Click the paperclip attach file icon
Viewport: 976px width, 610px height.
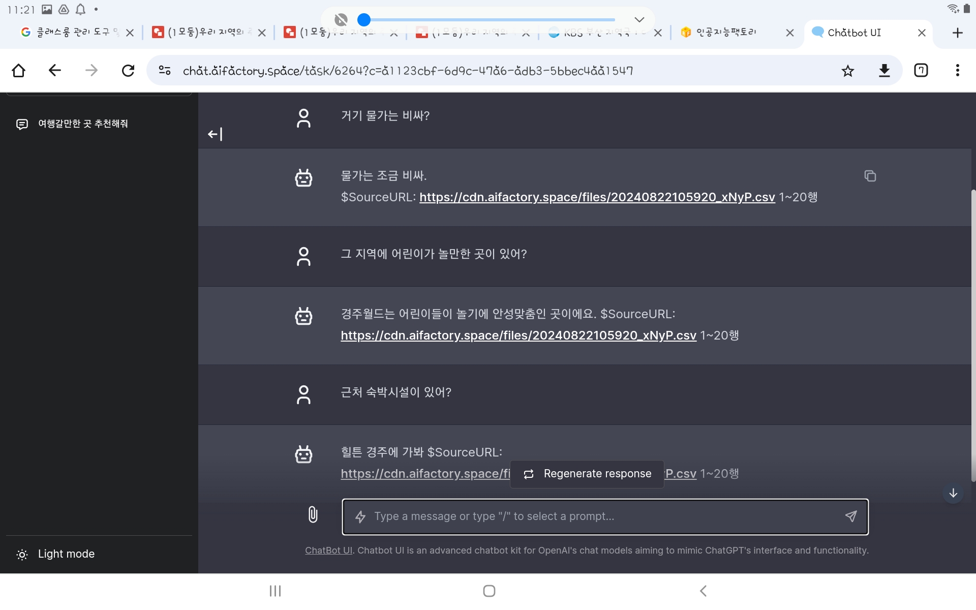[x=313, y=514]
